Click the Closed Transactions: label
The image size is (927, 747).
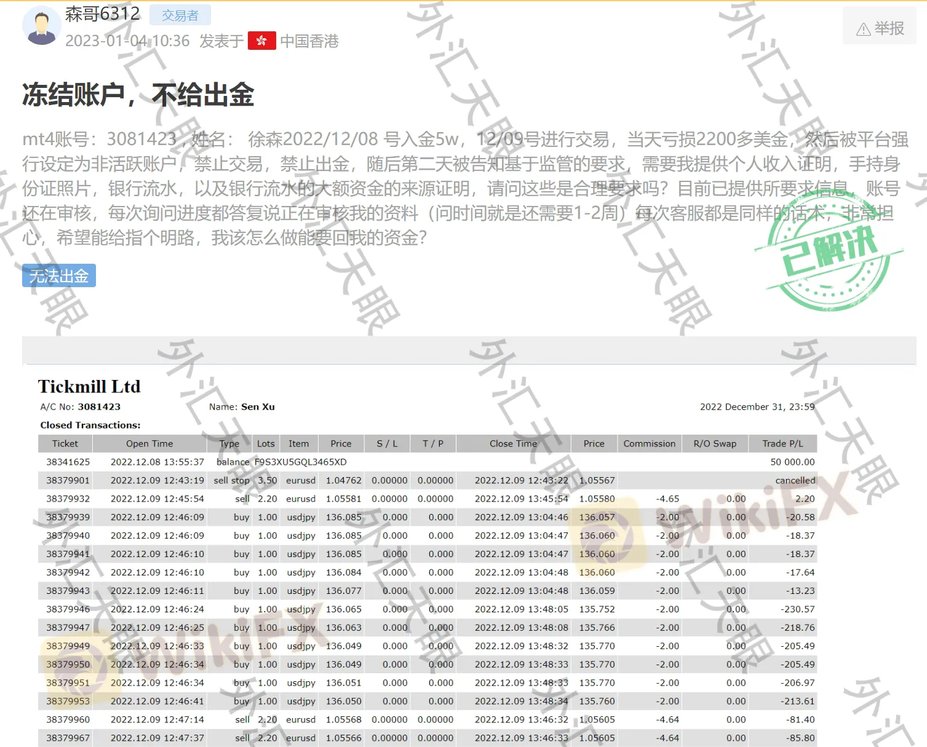(90, 425)
